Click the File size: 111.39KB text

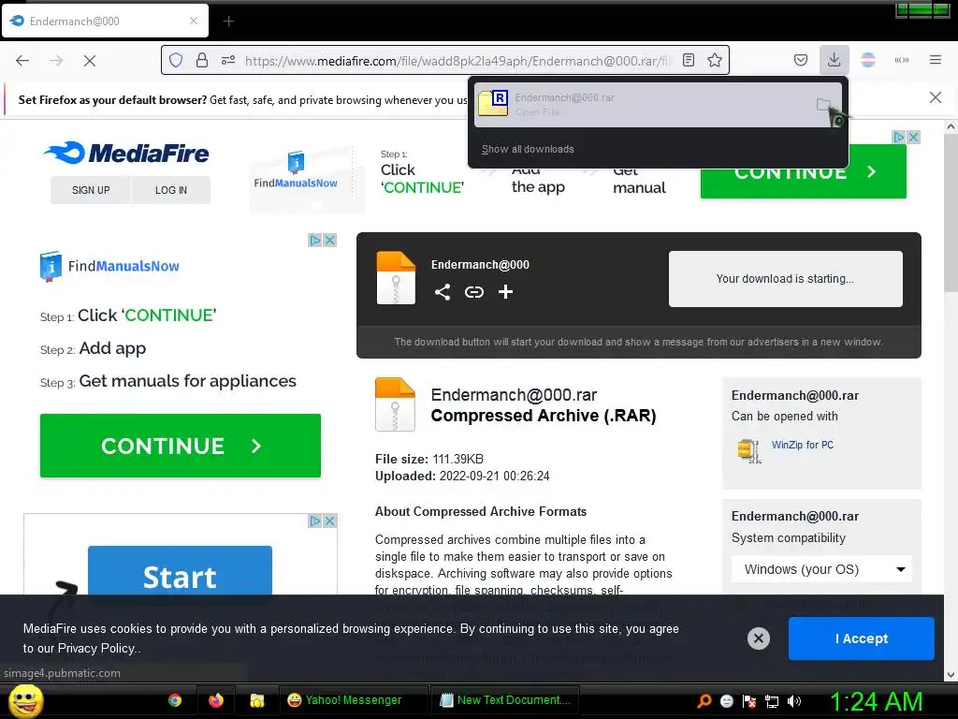point(428,459)
